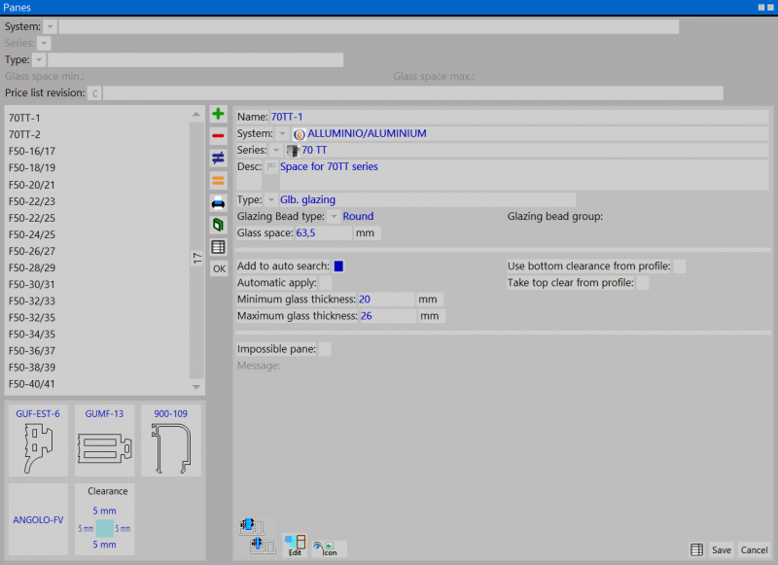Screen dimensions: 778x565
Task: Open the top filter System dropdown
Action: [51, 27]
